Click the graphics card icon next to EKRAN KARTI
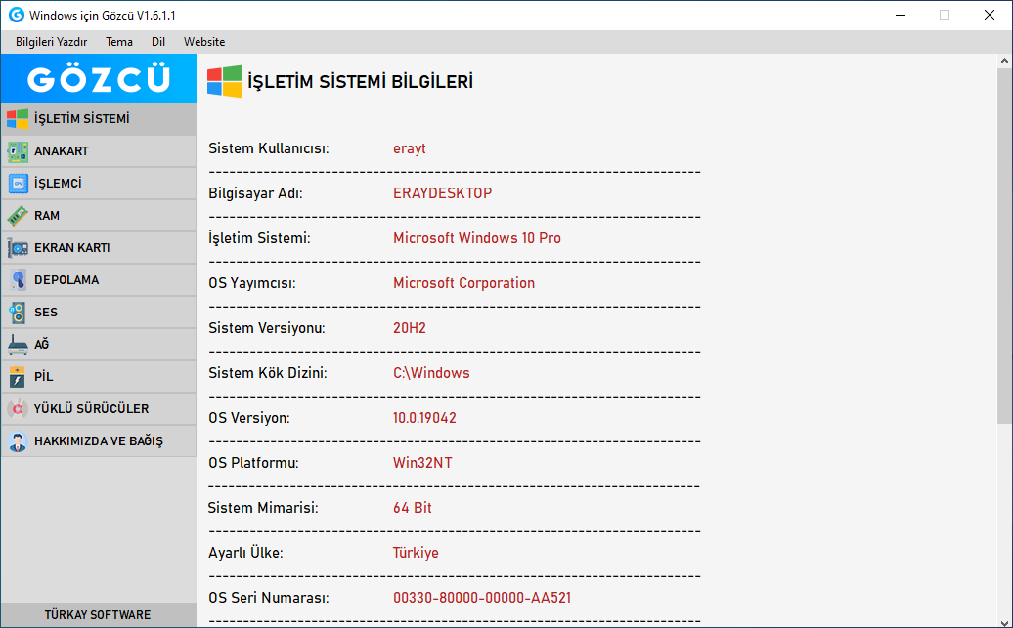 pos(18,248)
